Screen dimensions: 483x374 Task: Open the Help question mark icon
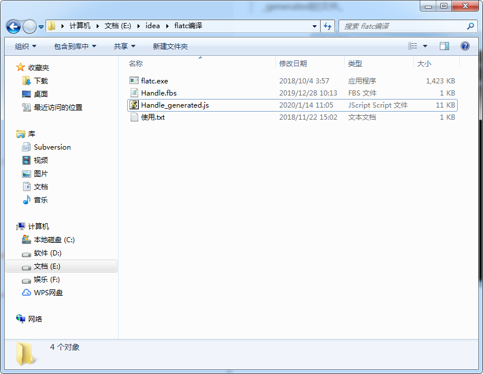(x=465, y=46)
